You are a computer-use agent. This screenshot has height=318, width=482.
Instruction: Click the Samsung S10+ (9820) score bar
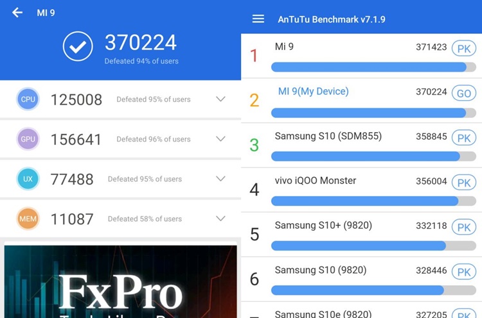pyautogui.click(x=373, y=246)
